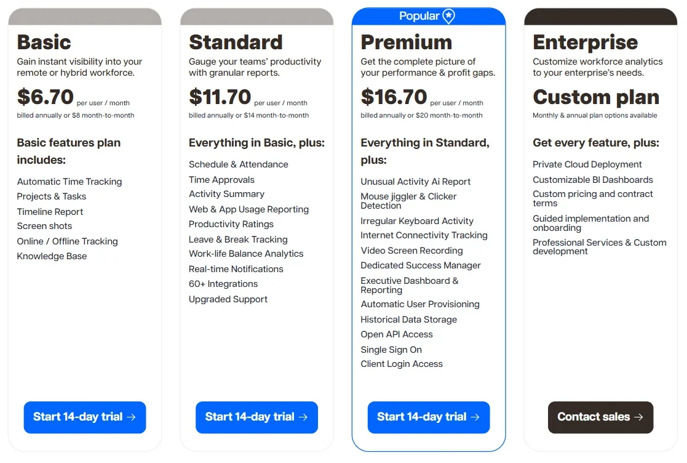
Task: Click the arrow icon on Basic trial button
Action: [x=131, y=417]
